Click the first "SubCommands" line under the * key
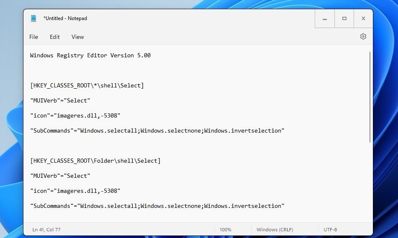Screen dimensions: 398x238 click(157, 131)
